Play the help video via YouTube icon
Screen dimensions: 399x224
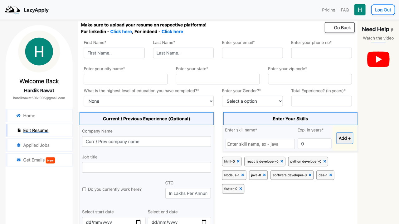378,59
